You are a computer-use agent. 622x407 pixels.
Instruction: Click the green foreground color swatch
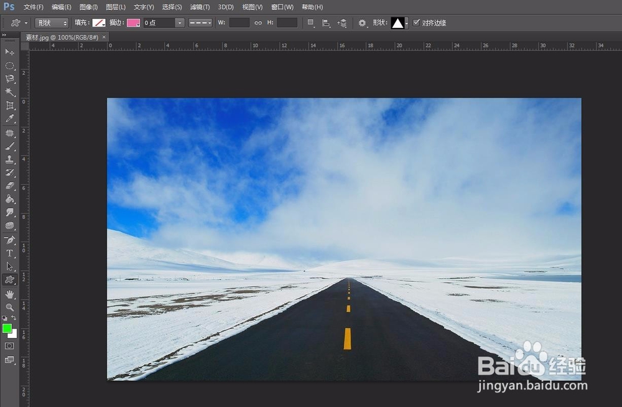click(x=7, y=329)
